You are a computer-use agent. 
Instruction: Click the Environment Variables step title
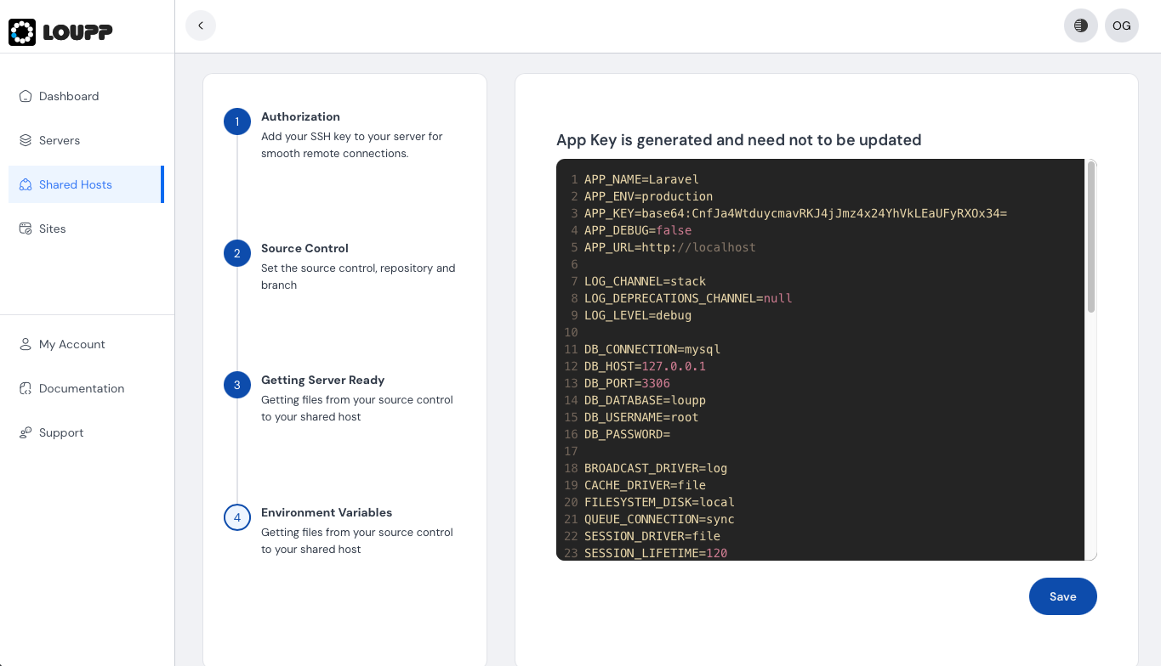[327, 512]
